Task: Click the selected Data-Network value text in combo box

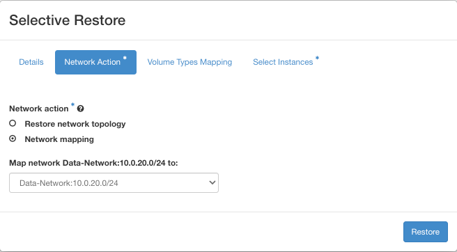Action: pos(69,183)
